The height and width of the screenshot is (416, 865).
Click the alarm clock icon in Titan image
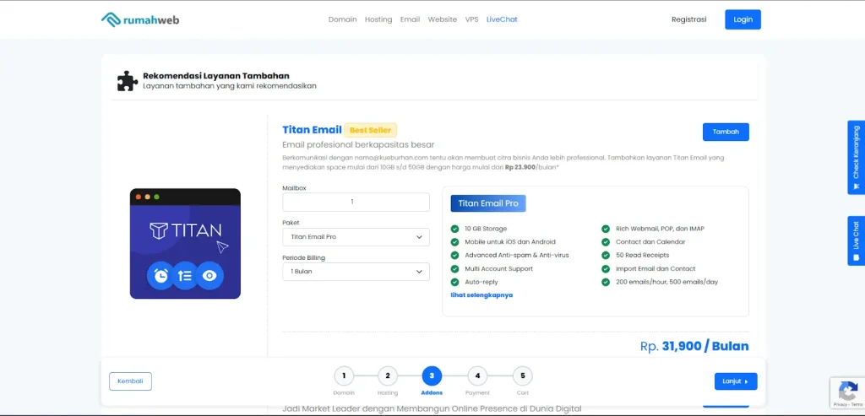pos(161,275)
